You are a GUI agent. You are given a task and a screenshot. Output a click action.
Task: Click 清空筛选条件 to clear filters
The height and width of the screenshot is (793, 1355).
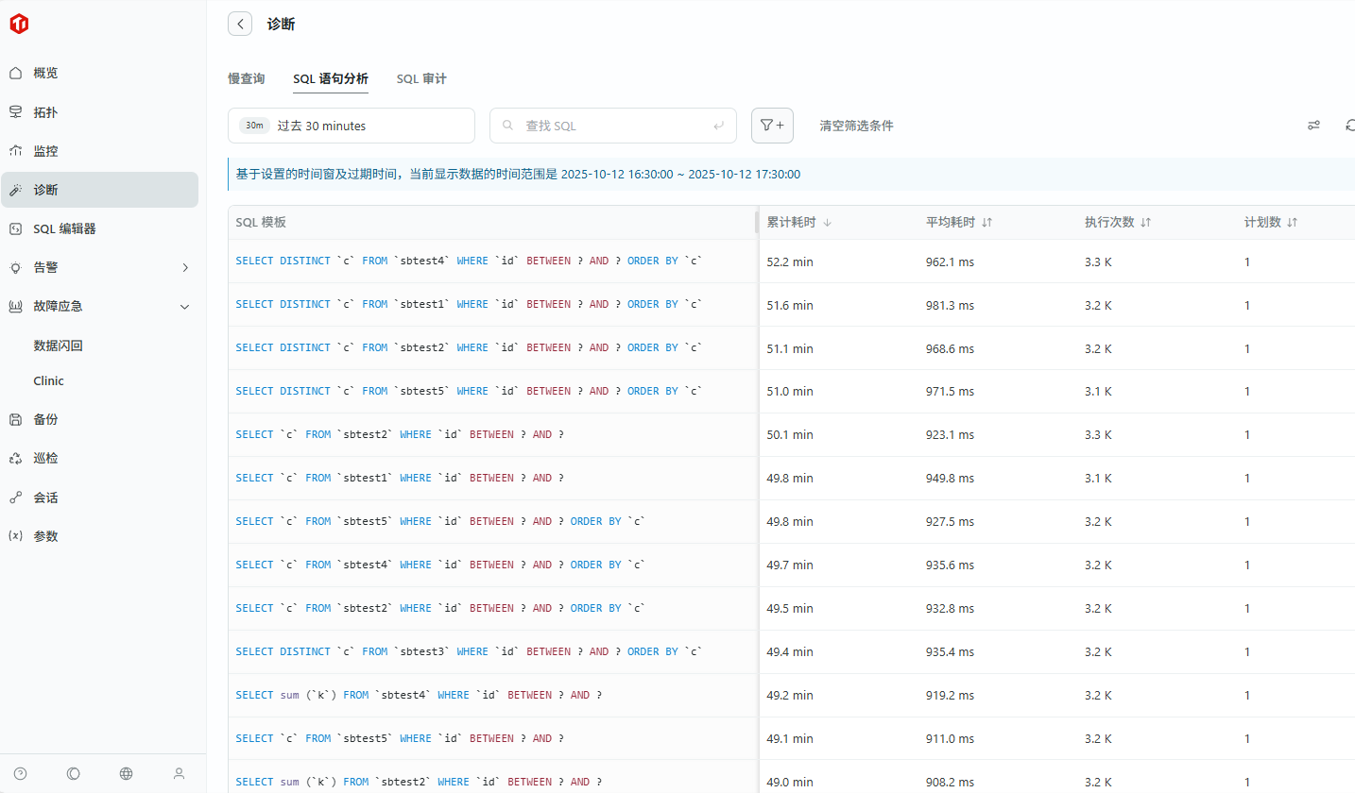(856, 126)
